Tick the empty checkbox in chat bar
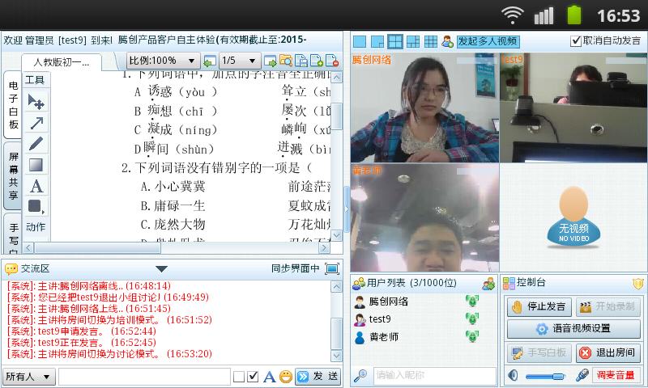 (239, 377)
